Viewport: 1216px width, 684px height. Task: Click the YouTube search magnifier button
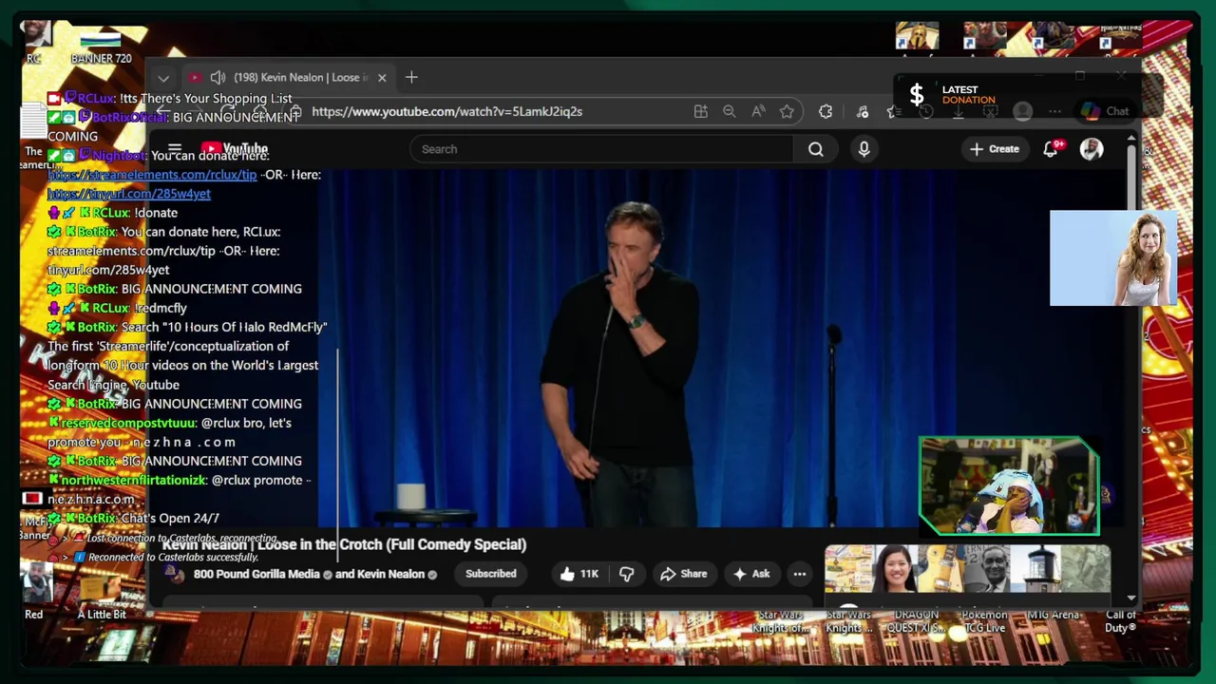tap(816, 149)
